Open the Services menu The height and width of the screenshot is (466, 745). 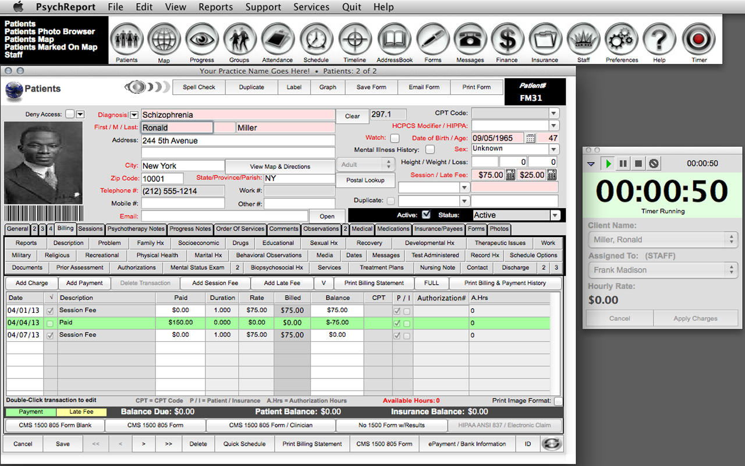point(311,7)
